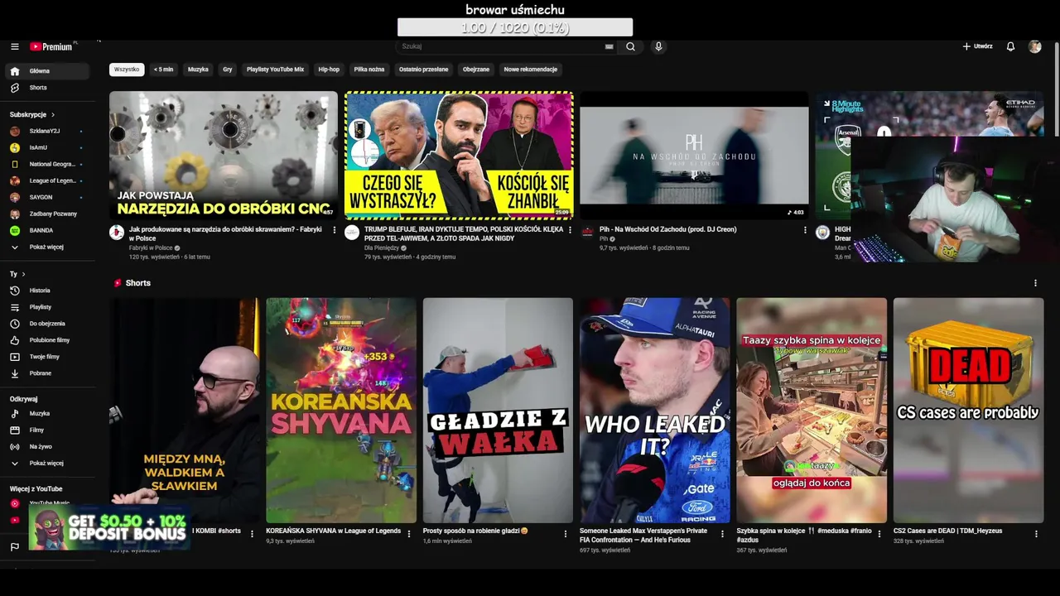The image size is (1060, 596).
Task: Expand Pokaż więcej under Odkrywaj
Action: click(x=48, y=463)
